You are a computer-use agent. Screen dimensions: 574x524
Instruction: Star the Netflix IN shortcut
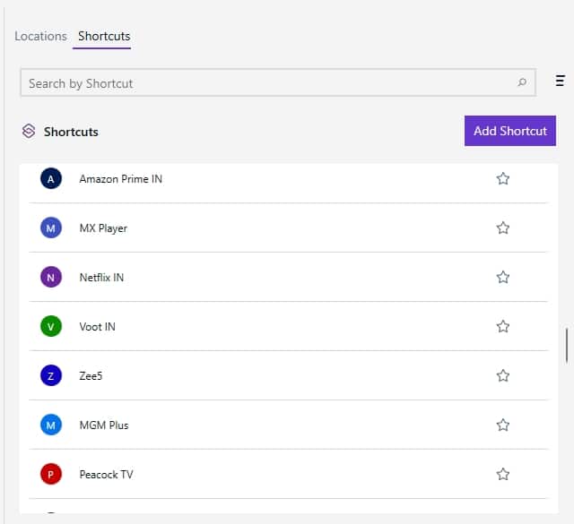pyautogui.click(x=502, y=277)
